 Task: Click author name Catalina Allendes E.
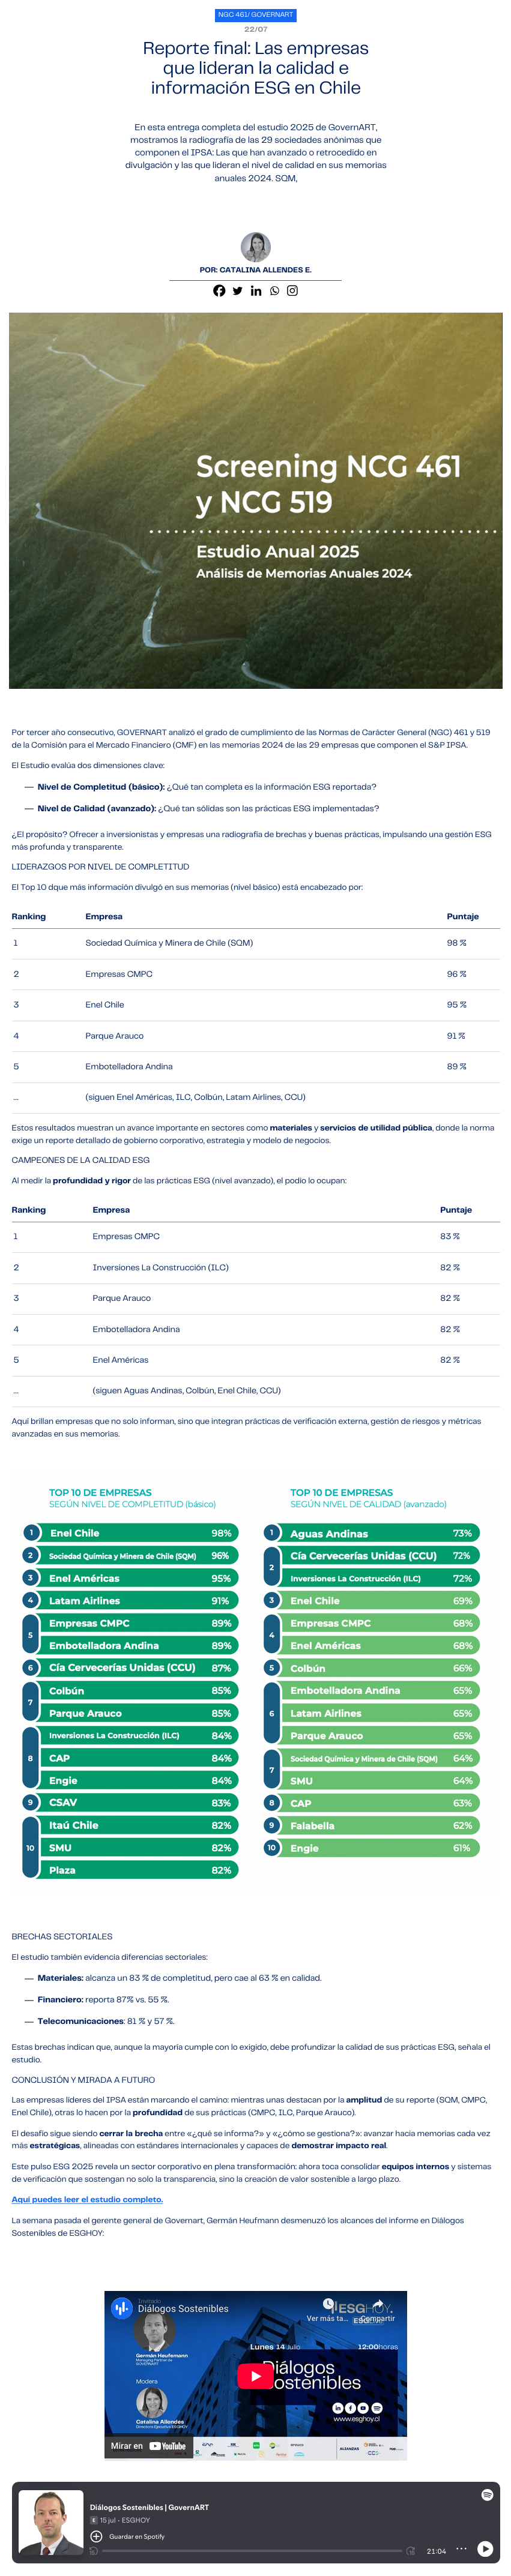click(255, 270)
